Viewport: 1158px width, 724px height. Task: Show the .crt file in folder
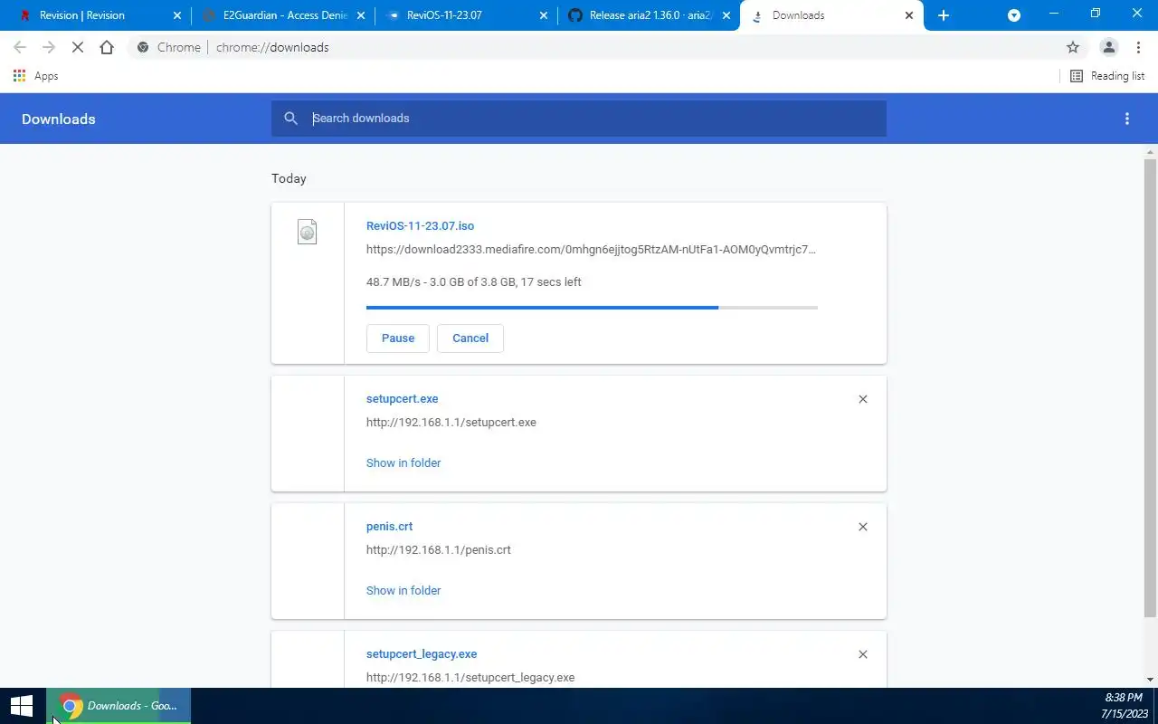pos(403,590)
